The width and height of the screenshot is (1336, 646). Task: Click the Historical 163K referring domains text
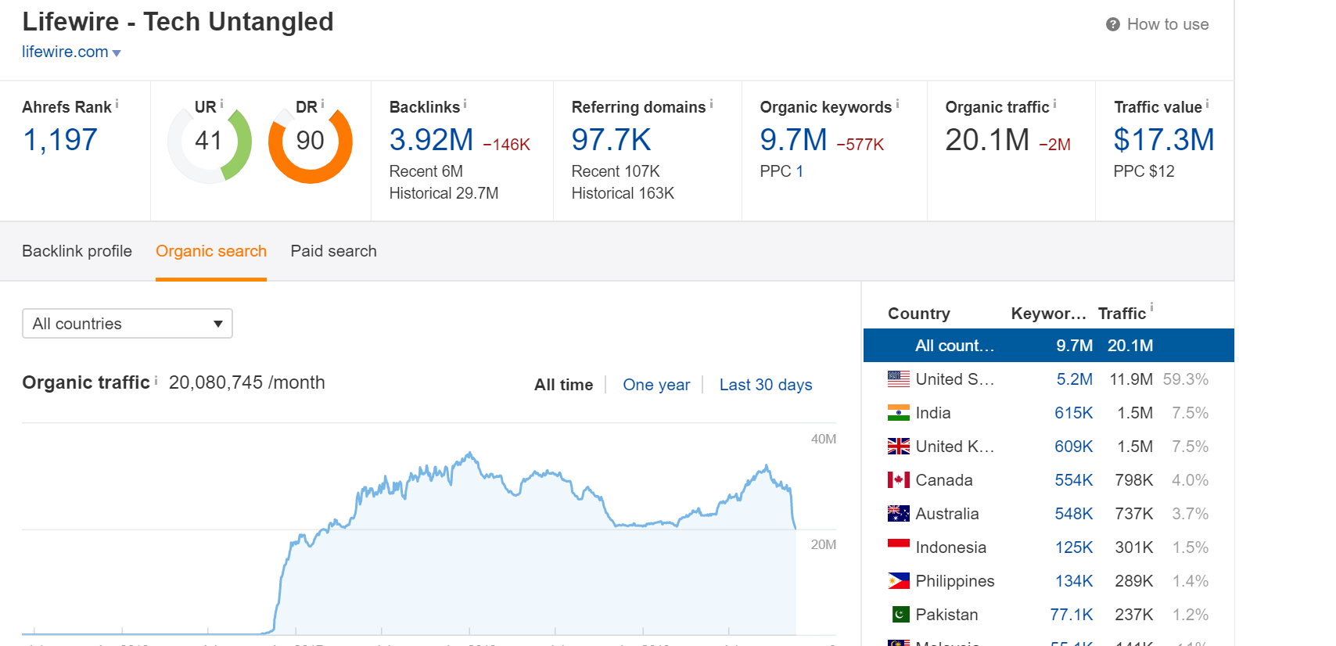(x=623, y=193)
